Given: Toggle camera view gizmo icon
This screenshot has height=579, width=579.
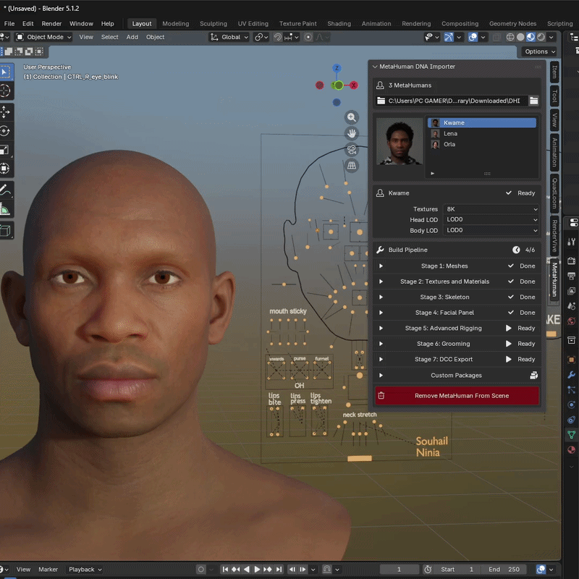Looking at the screenshot, I should [352, 150].
